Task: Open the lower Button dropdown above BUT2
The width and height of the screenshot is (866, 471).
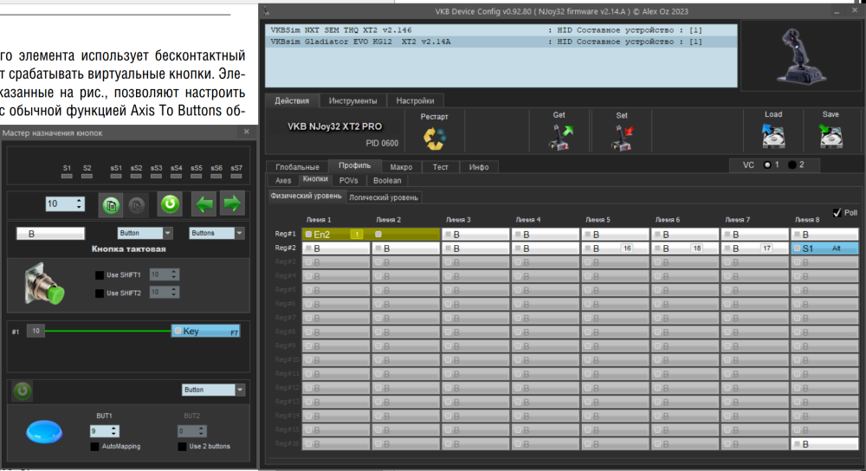Action: (x=213, y=390)
